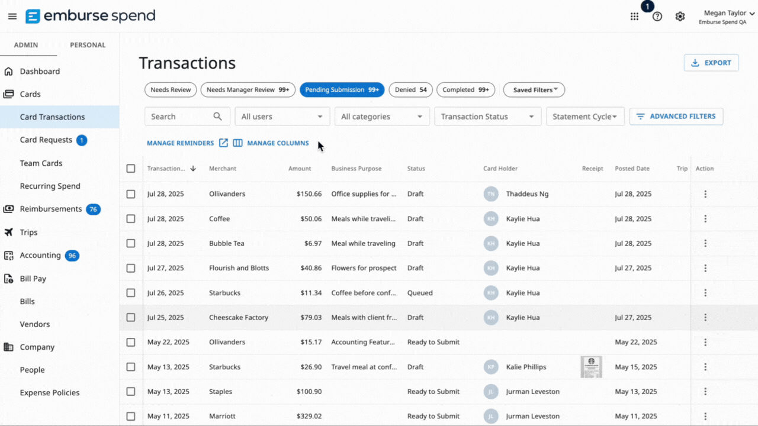Open ADVANCED FILTERS

pyautogui.click(x=676, y=116)
